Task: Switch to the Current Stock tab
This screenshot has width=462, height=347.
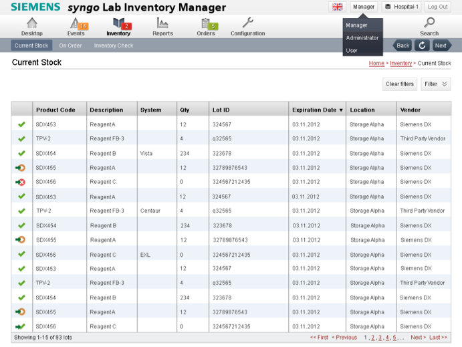Action: pyautogui.click(x=31, y=45)
